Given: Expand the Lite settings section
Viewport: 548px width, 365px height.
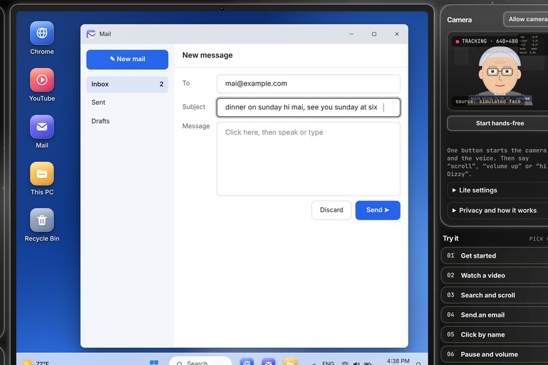Looking at the screenshot, I should tap(498, 190).
